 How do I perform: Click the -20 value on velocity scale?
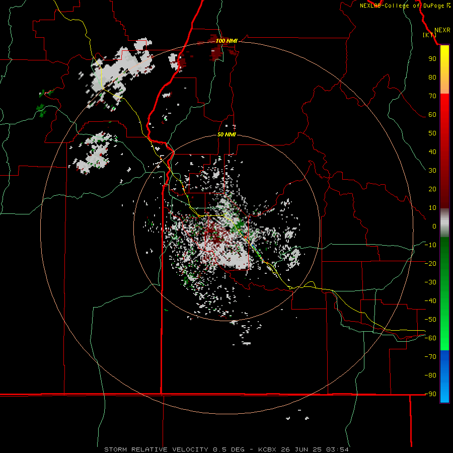(430, 264)
